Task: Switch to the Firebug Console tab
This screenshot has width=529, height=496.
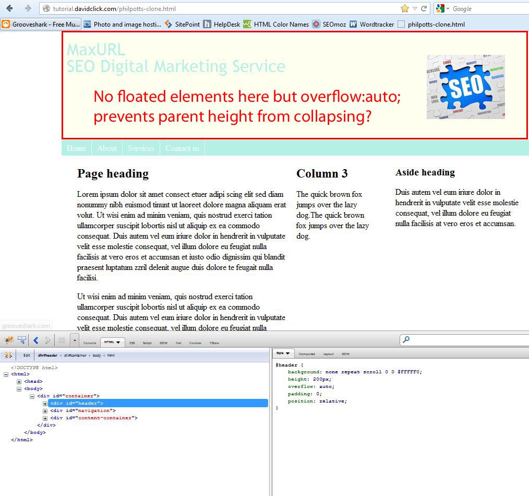Action: click(90, 343)
